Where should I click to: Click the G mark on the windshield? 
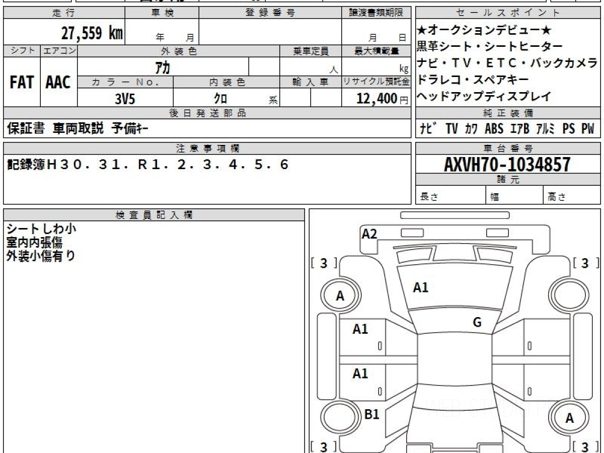pos(477,323)
